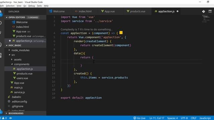Screen dimensions: 214x120
Task: Change line endings via CRLF
Action: coord(194,118)
